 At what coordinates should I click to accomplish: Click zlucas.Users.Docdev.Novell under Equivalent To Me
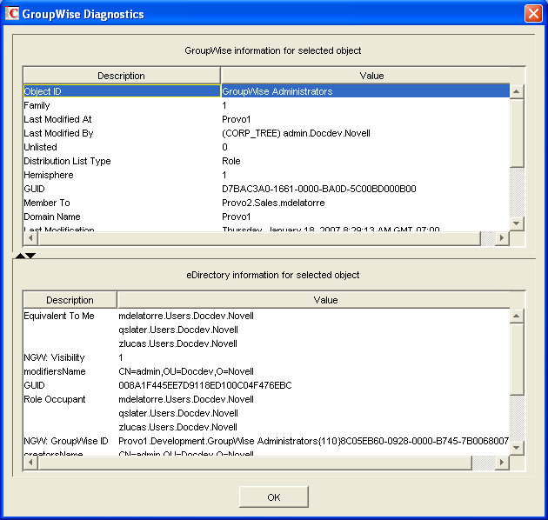(x=178, y=343)
